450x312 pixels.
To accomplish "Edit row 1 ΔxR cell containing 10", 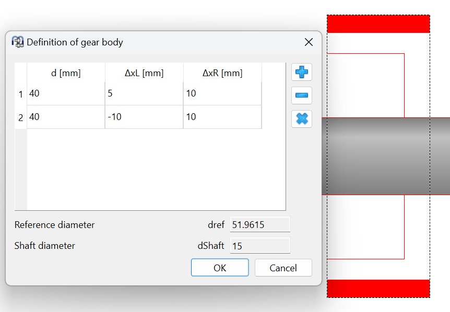I will point(222,94).
